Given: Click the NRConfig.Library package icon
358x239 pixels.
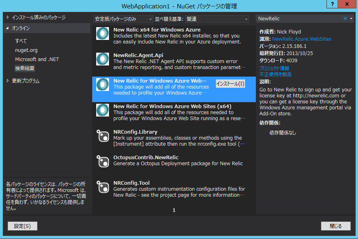Looking at the screenshot, I should click(103, 136).
